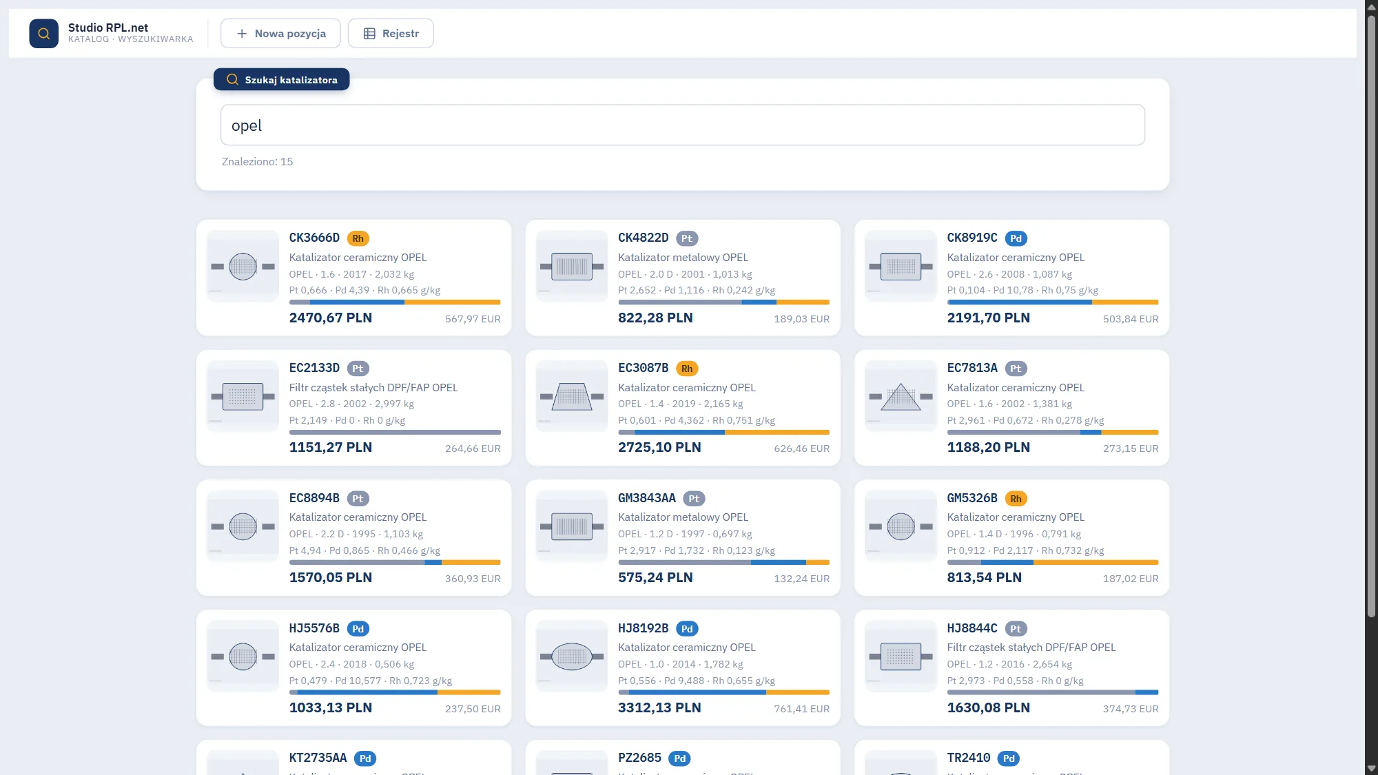Viewport: 1378px width, 775px height.
Task: Click the Pt badge on CK4822D
Action: tap(687, 238)
